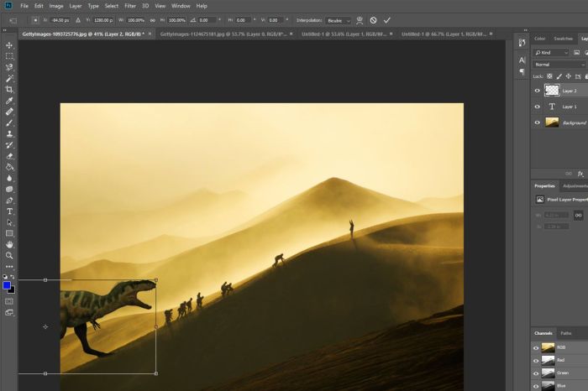The height and width of the screenshot is (391, 588).
Task: Click the X position input field
Action: tap(60, 19)
